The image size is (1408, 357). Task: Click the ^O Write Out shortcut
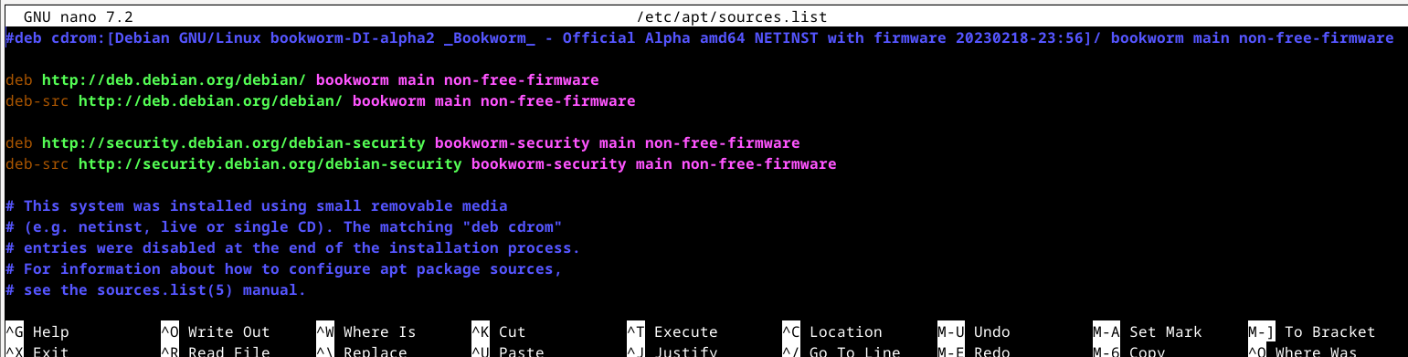[216, 331]
